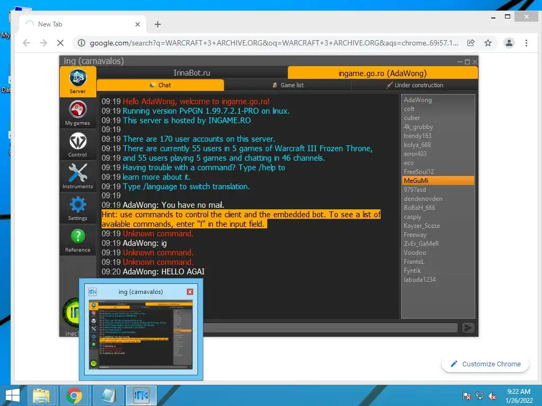Send the chat message with the arrow button

click(468, 328)
